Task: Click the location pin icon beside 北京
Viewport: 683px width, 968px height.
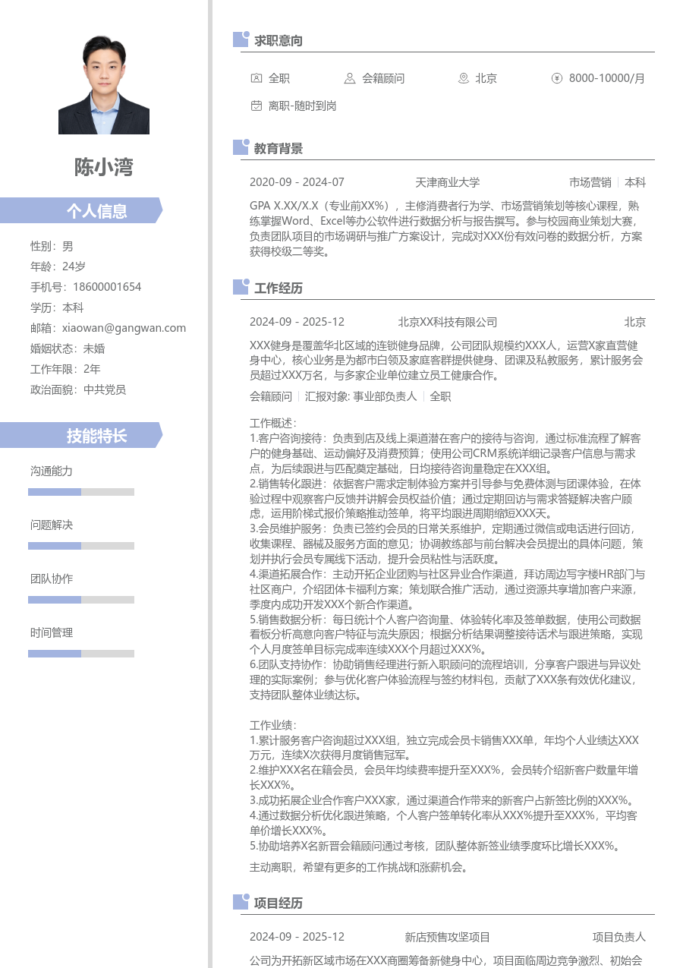Action: click(x=463, y=78)
